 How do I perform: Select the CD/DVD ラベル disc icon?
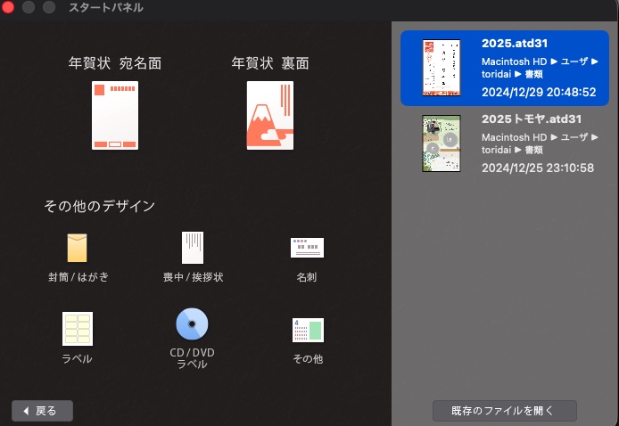192,324
